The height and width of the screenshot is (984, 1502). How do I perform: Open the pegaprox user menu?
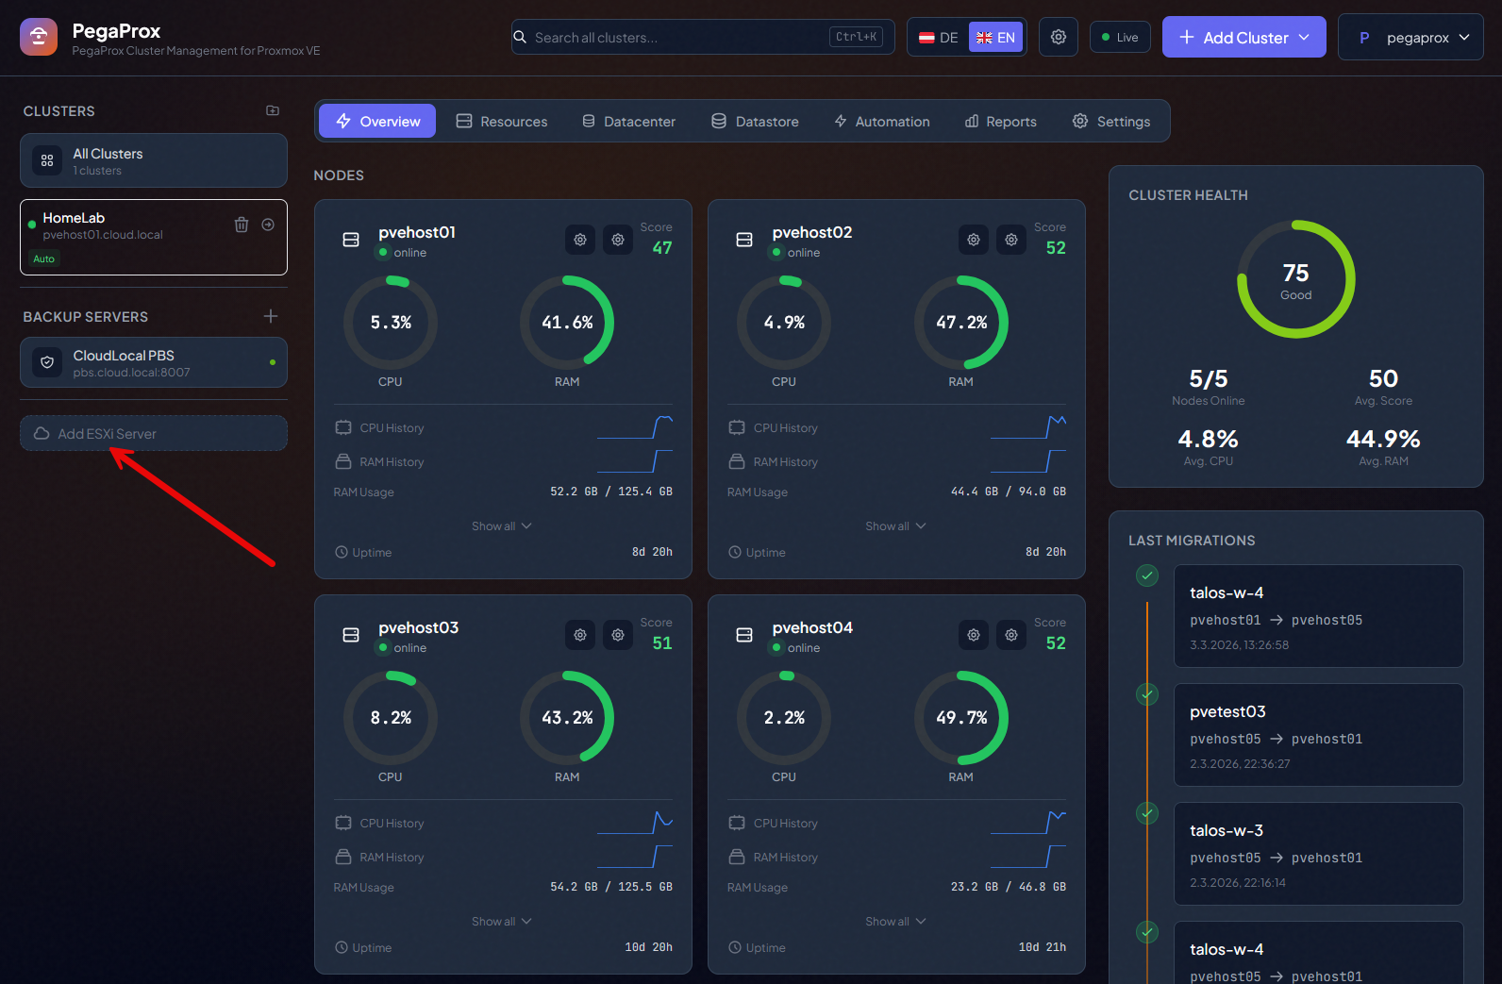1410,37
